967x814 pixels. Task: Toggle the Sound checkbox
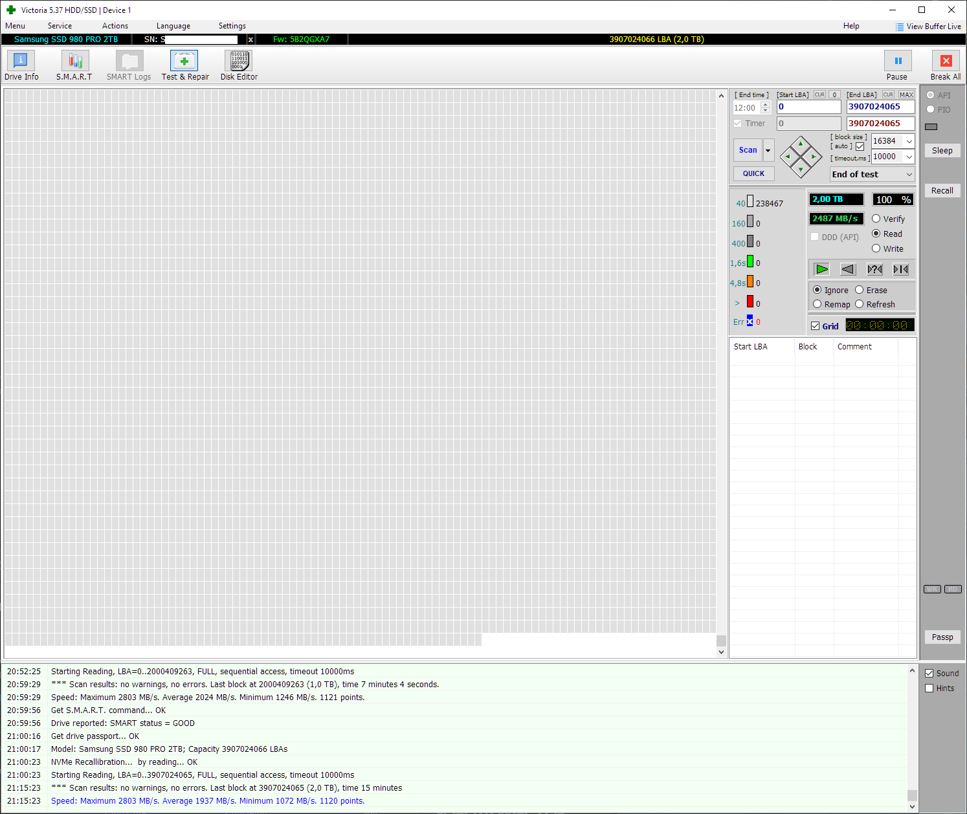pyautogui.click(x=929, y=673)
